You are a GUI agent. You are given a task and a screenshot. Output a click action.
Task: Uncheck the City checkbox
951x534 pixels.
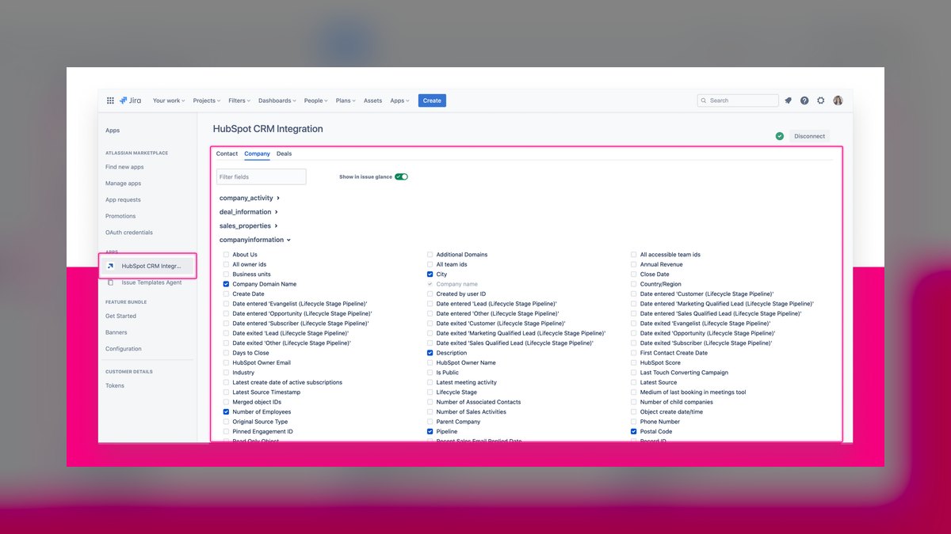pyautogui.click(x=430, y=275)
